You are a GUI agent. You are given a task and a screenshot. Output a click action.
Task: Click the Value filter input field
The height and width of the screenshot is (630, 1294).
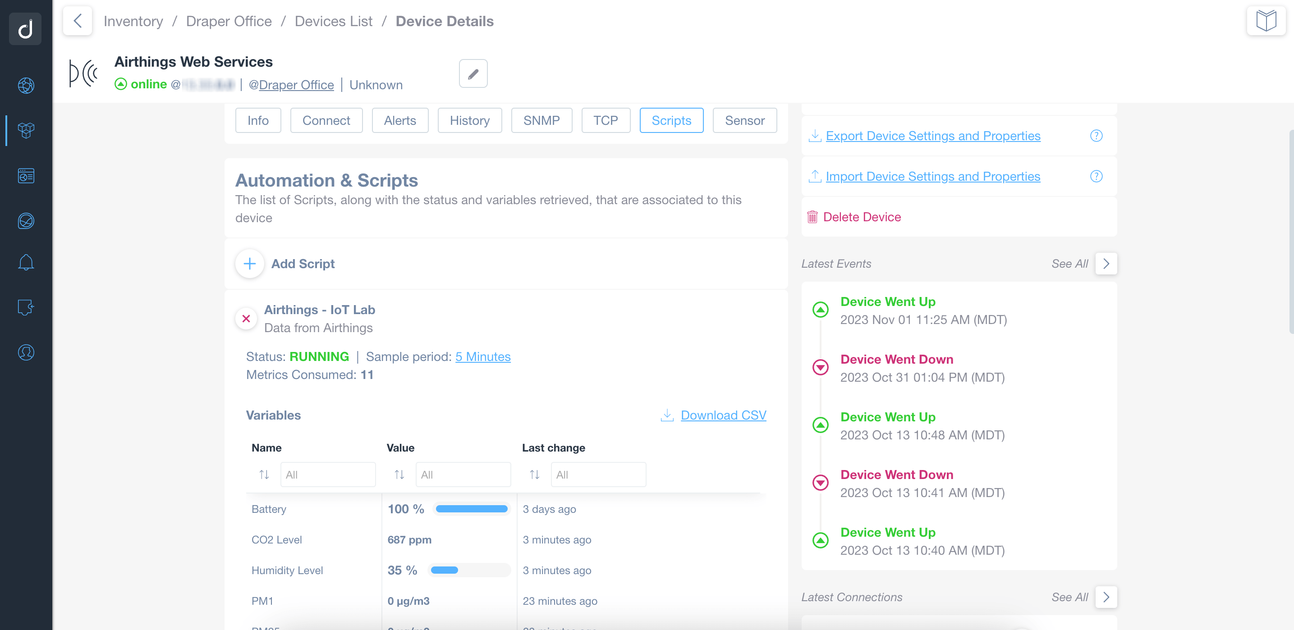[463, 475]
